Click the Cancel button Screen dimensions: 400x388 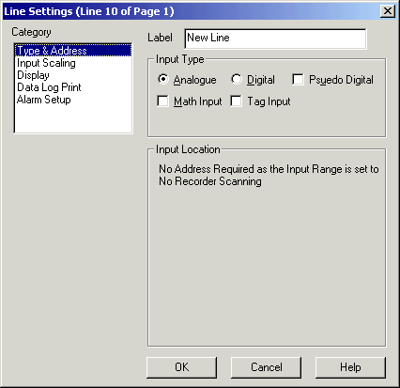pyautogui.click(x=266, y=367)
